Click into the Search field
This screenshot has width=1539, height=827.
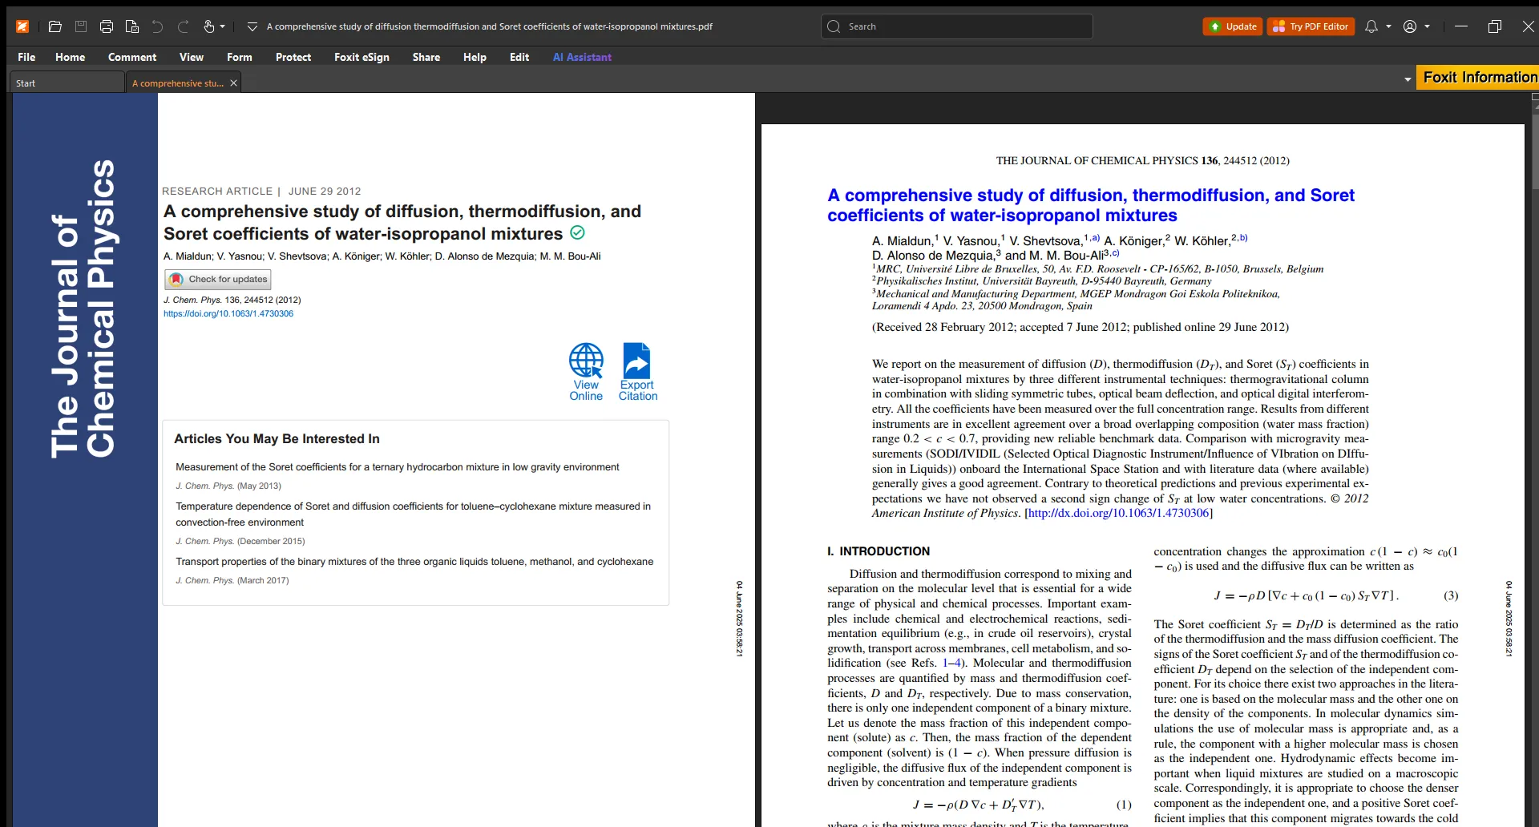(962, 26)
